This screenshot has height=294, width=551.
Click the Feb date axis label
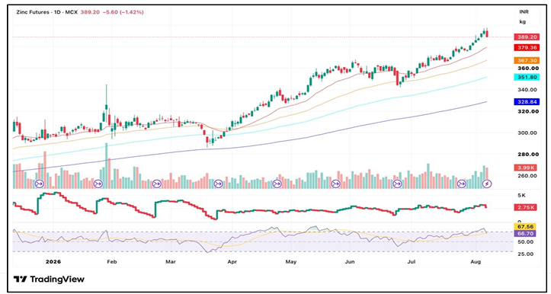(x=111, y=262)
